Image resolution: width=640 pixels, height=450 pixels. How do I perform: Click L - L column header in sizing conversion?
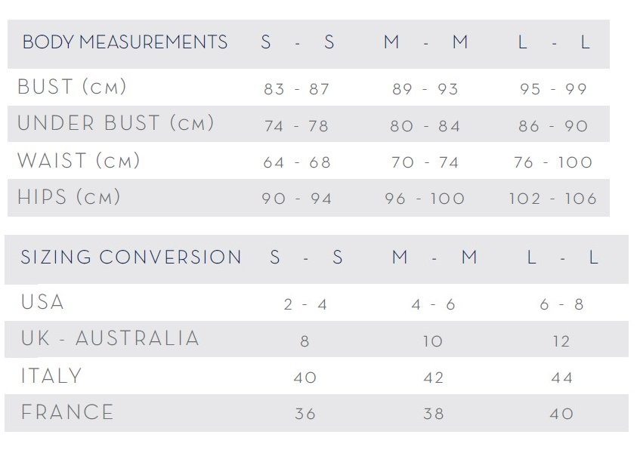563,257
